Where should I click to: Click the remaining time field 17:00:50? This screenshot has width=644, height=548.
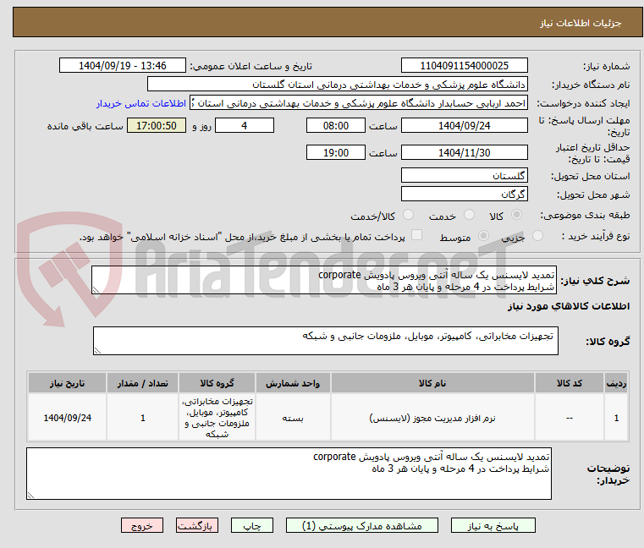click(157, 125)
